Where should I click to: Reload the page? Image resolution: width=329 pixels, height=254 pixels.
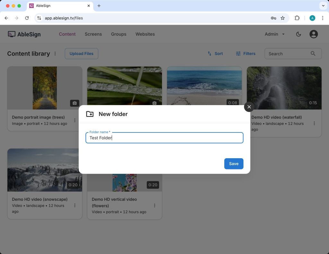tap(27, 18)
